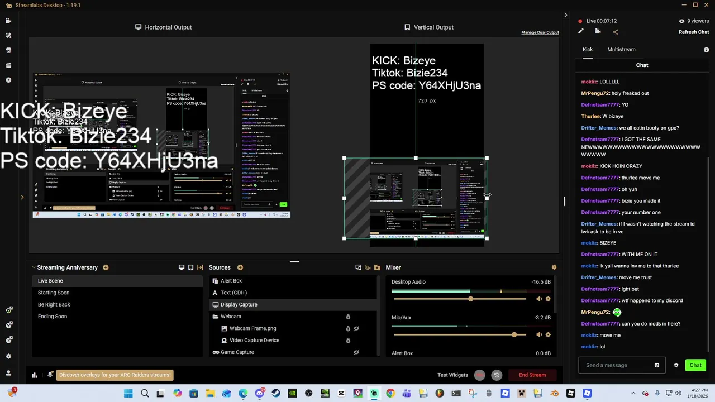Show the hidden Game Capture source
Image resolution: width=715 pixels, height=402 pixels.
pyautogui.click(x=356, y=352)
